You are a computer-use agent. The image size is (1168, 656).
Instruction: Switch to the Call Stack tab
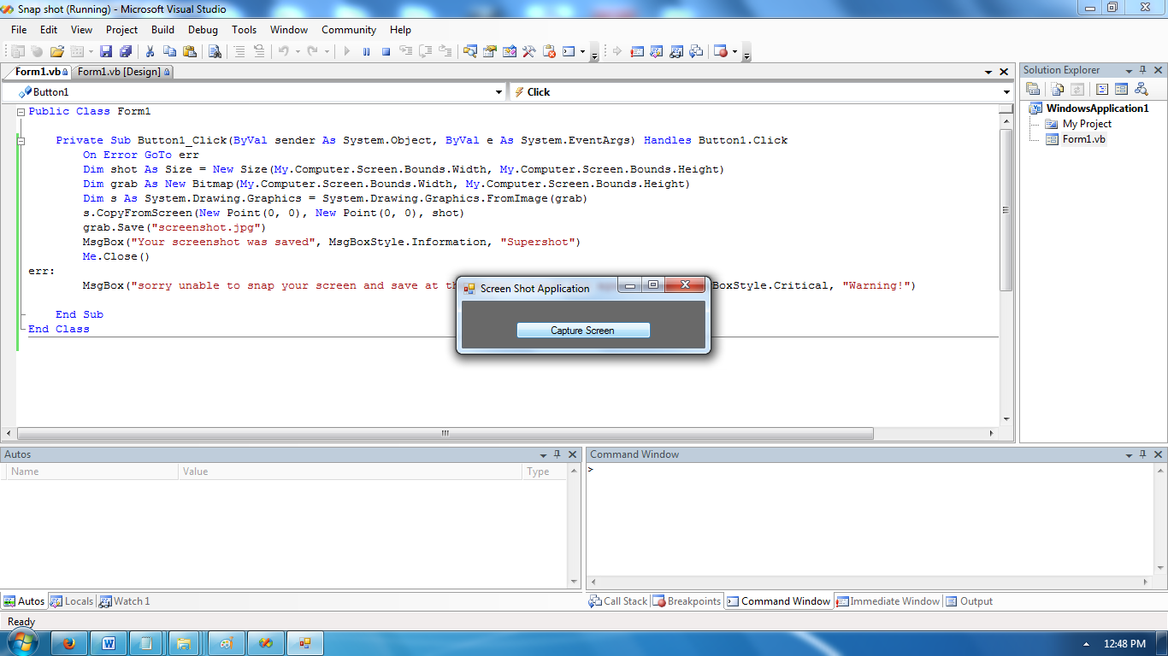click(x=618, y=601)
